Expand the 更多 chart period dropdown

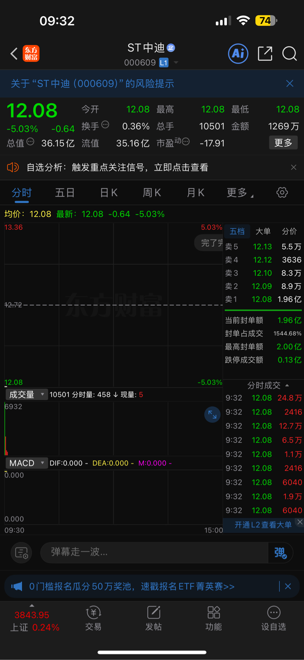pos(240,193)
